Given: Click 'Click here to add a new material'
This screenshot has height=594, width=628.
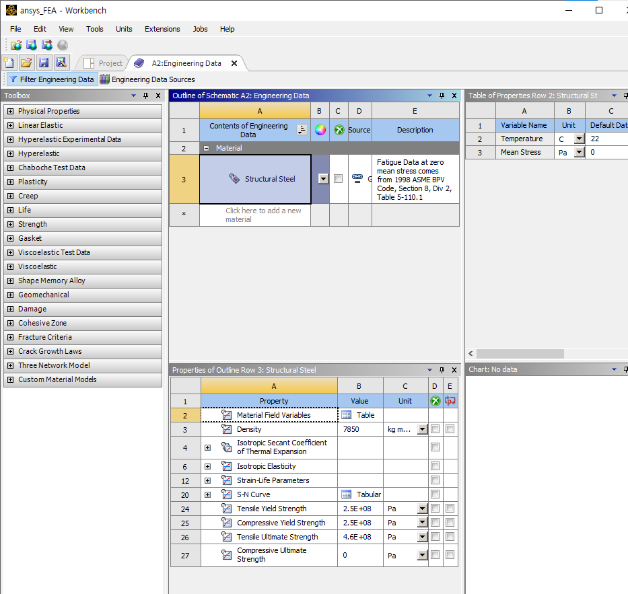Looking at the screenshot, I should click(x=255, y=215).
